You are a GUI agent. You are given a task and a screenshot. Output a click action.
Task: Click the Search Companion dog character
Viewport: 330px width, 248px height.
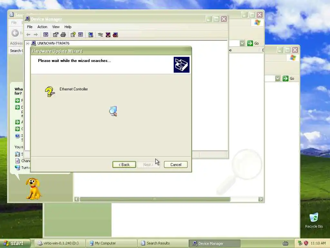click(33, 189)
